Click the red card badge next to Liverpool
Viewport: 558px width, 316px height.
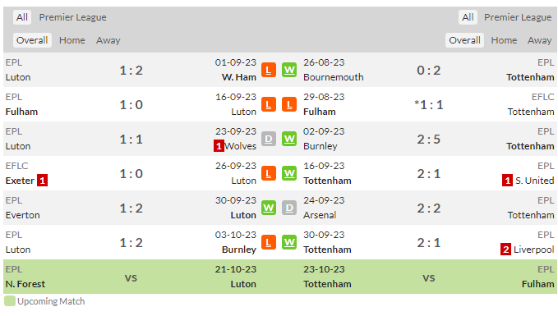tap(505, 250)
